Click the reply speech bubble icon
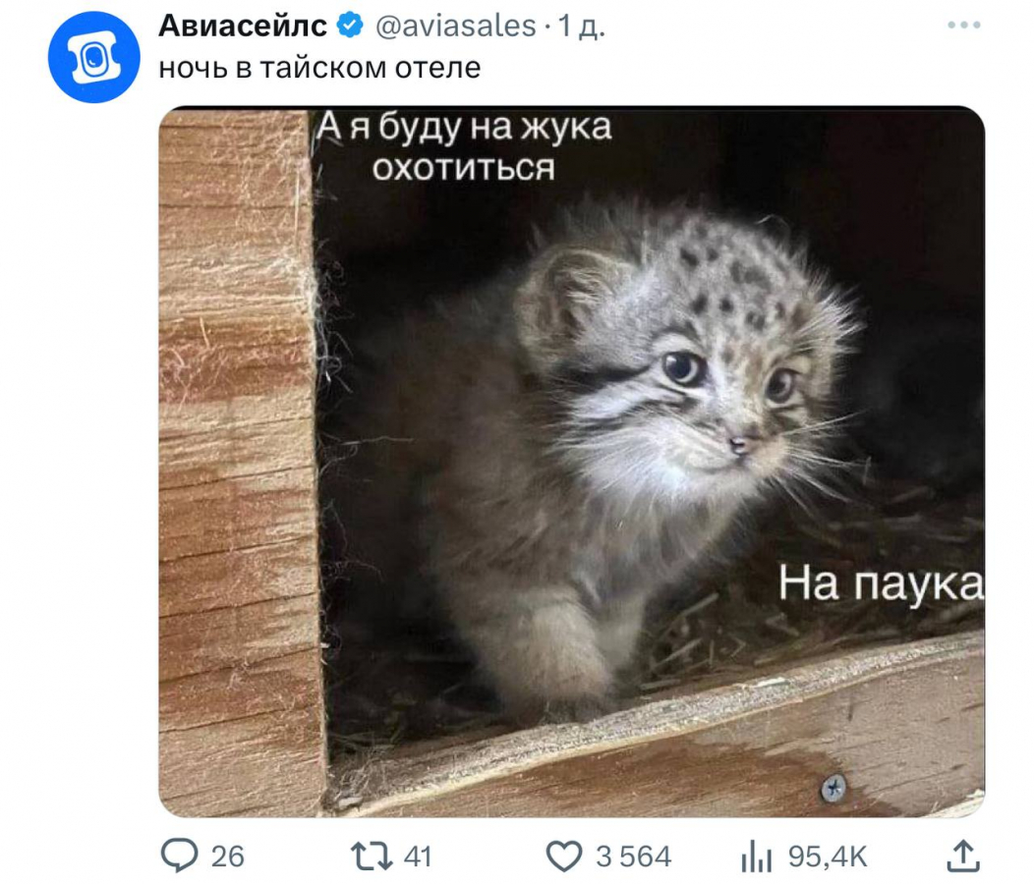Image resolution: width=1034 pixels, height=884 pixels. (178, 856)
